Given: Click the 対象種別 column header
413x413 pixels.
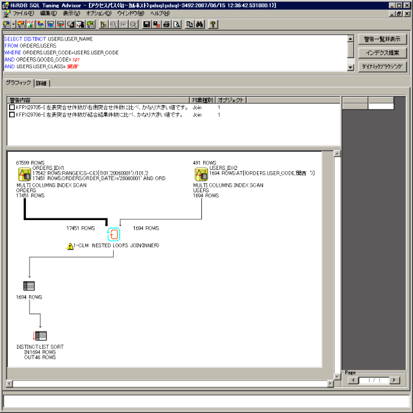Looking at the screenshot, I should [x=203, y=100].
